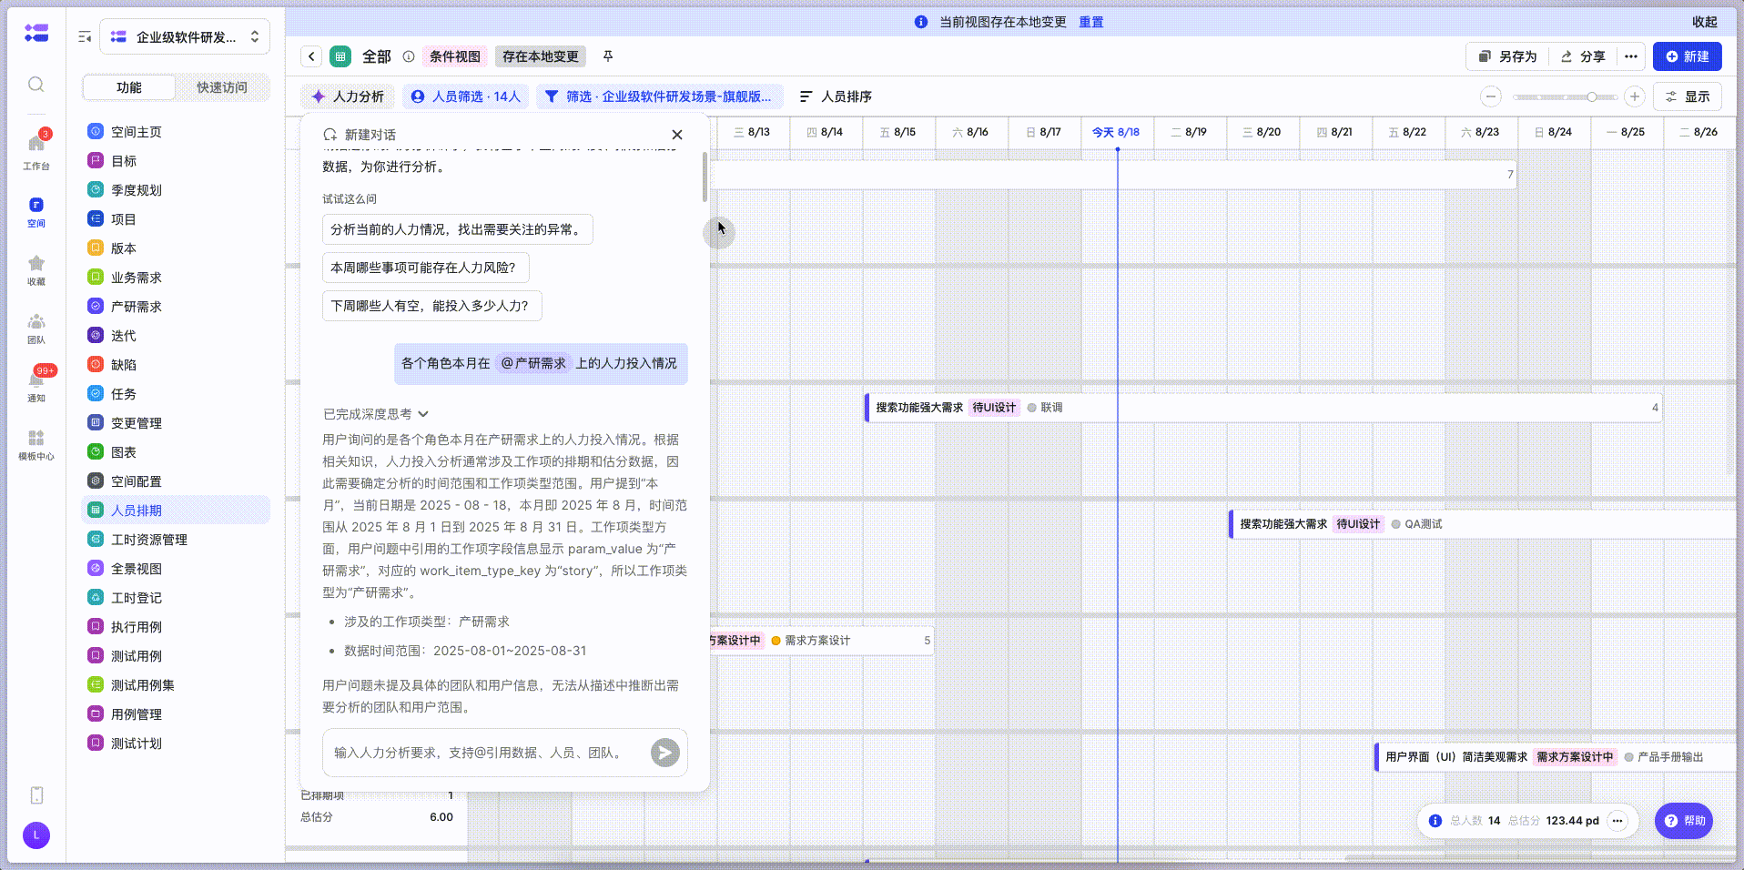Image resolution: width=1744 pixels, height=870 pixels.
Task: Click the search icon in left rail
Action: (x=36, y=85)
